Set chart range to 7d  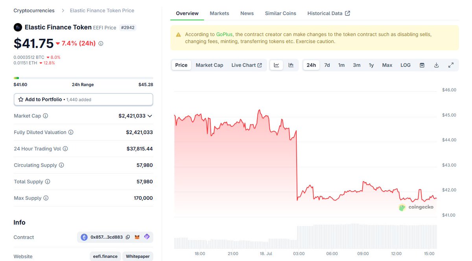327,65
